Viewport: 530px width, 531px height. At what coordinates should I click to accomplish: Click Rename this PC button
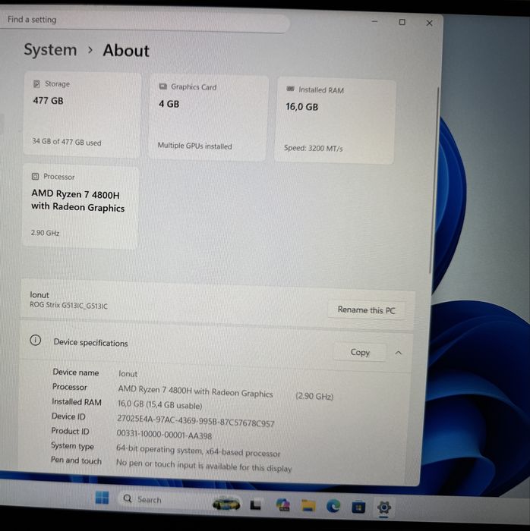(x=366, y=309)
